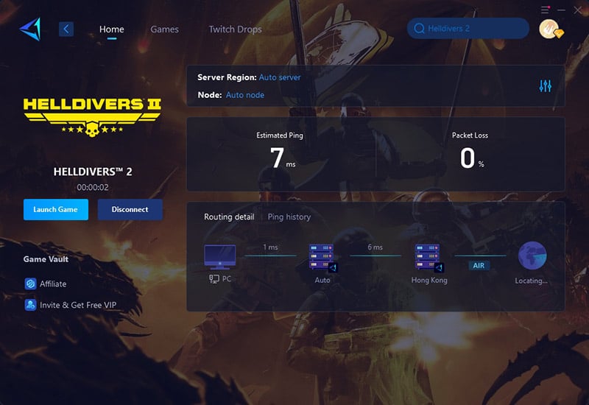589x405 pixels.
Task: Click the Launch Game button
Action: coord(56,209)
